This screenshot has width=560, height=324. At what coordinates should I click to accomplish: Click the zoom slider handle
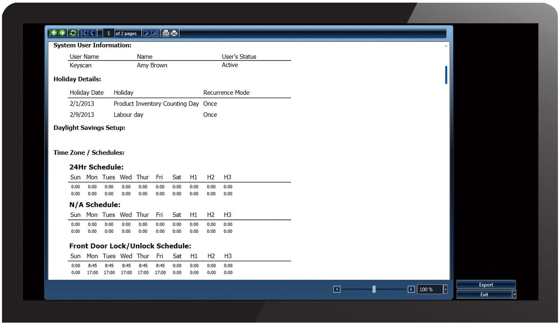pos(374,289)
